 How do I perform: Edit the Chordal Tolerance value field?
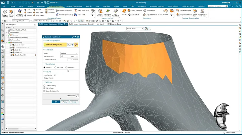[x=73, y=59]
